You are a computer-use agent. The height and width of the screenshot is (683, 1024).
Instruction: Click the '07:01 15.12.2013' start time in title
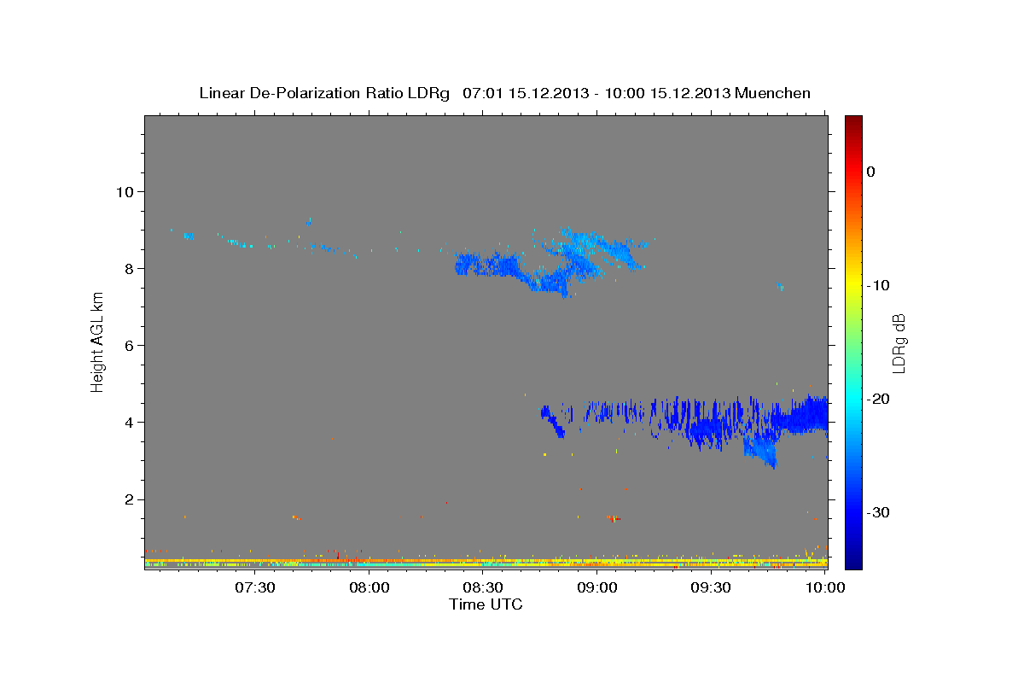pos(526,93)
